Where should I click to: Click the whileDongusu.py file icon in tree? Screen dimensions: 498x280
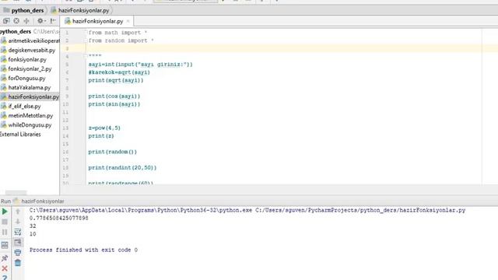point(4,125)
